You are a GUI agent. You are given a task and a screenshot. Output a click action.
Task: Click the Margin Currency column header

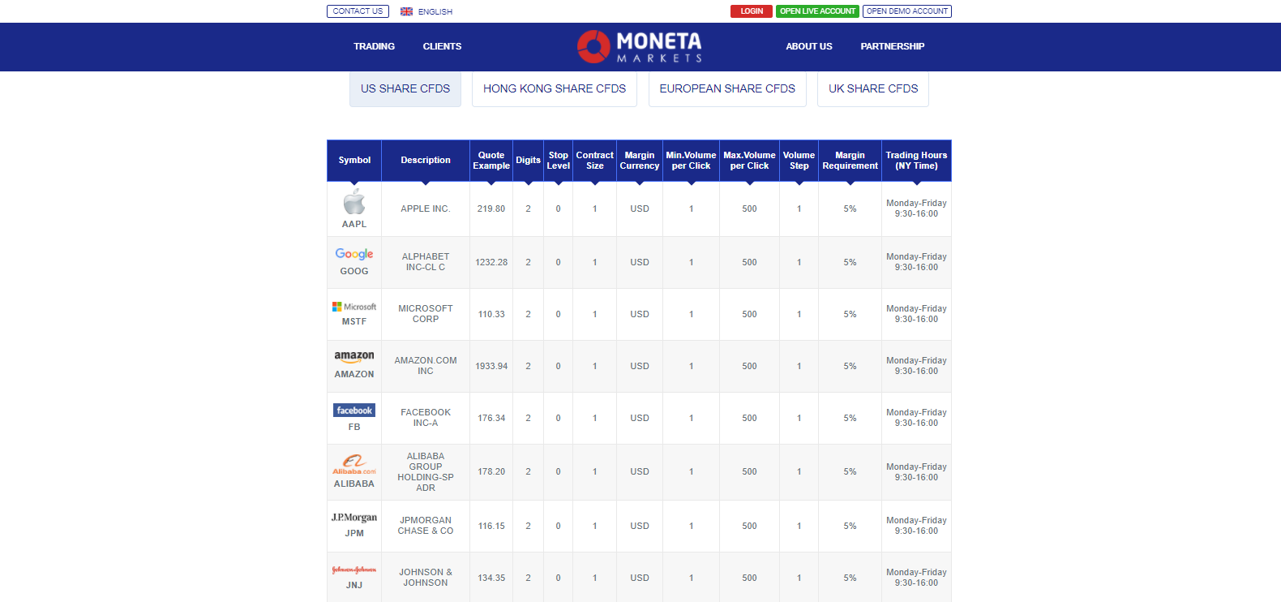(x=640, y=160)
